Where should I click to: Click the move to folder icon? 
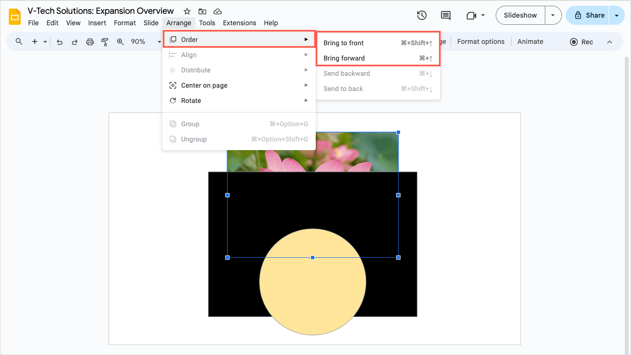202,11
